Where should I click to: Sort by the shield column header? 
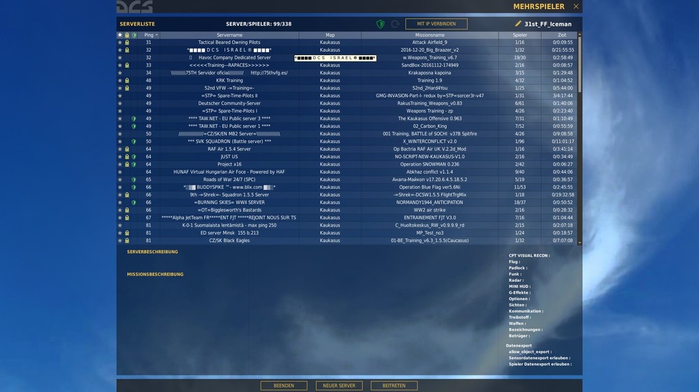[134, 35]
